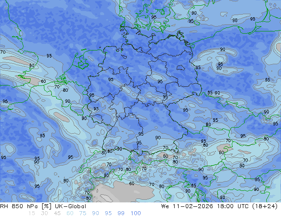
Task: Select the legend value 15
Action: pyautogui.click(x=31, y=213)
